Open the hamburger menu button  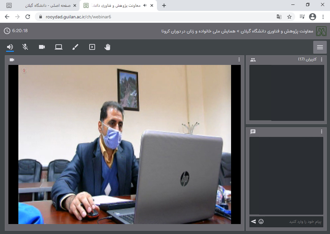(320, 47)
